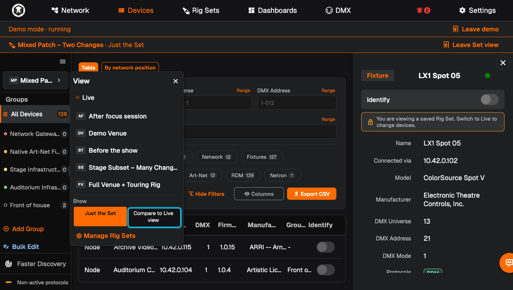
Task: Open the Network tab in top navigation
Action: point(70,10)
